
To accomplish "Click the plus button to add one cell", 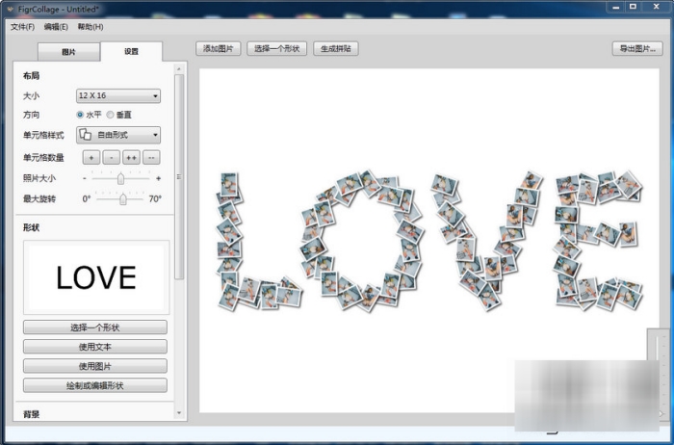I will coord(91,157).
